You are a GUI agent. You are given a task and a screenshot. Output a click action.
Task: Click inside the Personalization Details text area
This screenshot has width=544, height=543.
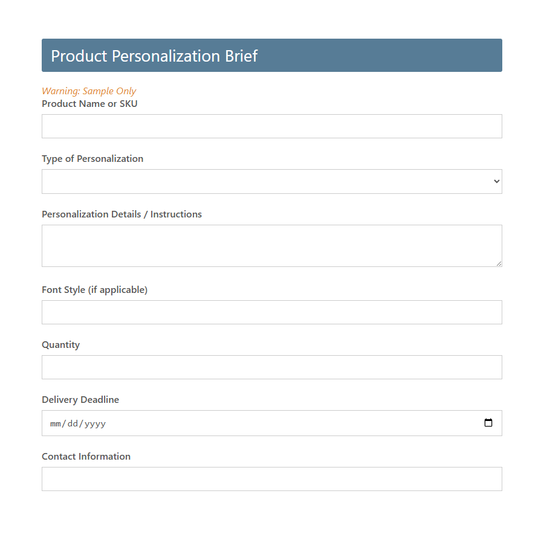[272, 245]
